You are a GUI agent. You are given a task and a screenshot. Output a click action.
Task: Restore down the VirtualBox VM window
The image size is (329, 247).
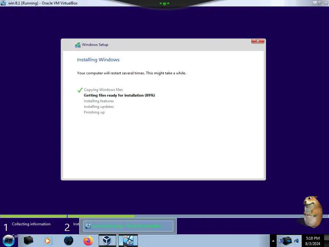320,3
